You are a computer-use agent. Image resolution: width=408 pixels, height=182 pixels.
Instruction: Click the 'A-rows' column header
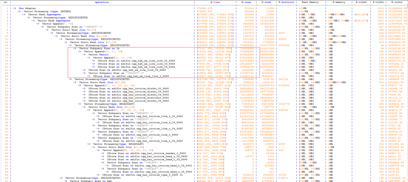(x=246, y=2)
